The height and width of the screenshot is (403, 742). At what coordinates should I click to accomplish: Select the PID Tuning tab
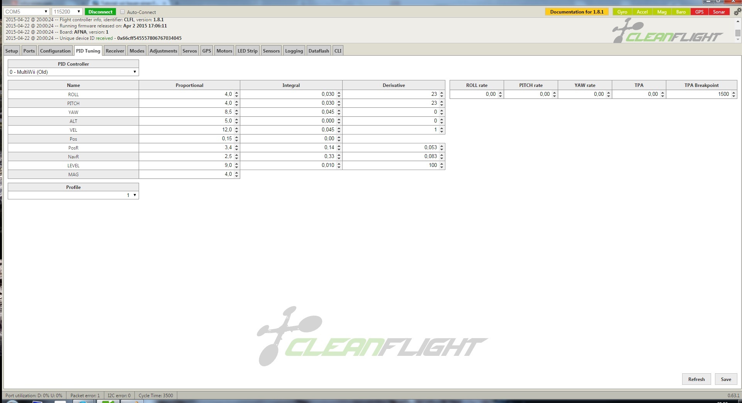[x=88, y=51]
